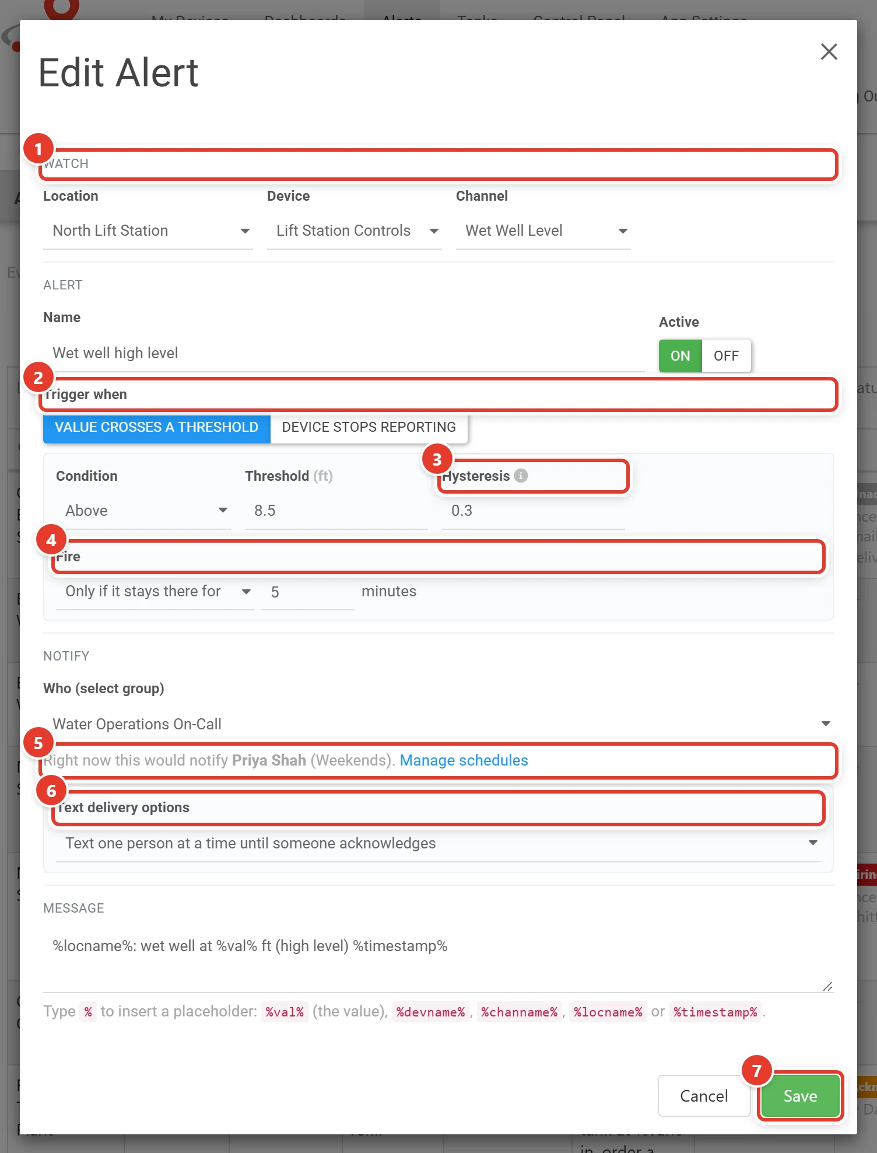Click the Threshold value field 8.5

click(336, 511)
